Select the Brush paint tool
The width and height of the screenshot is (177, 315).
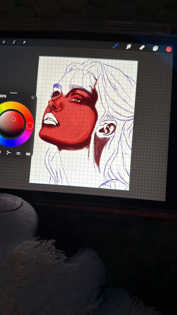(115, 46)
